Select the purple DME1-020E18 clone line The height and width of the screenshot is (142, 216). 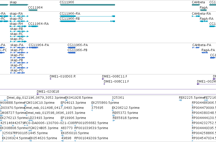(126, 94)
